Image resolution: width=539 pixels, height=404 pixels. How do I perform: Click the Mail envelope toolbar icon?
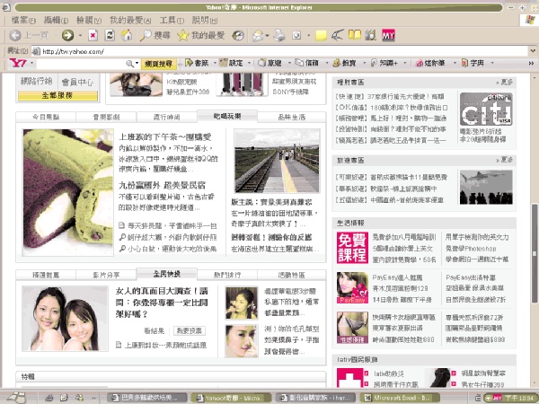click(258, 35)
